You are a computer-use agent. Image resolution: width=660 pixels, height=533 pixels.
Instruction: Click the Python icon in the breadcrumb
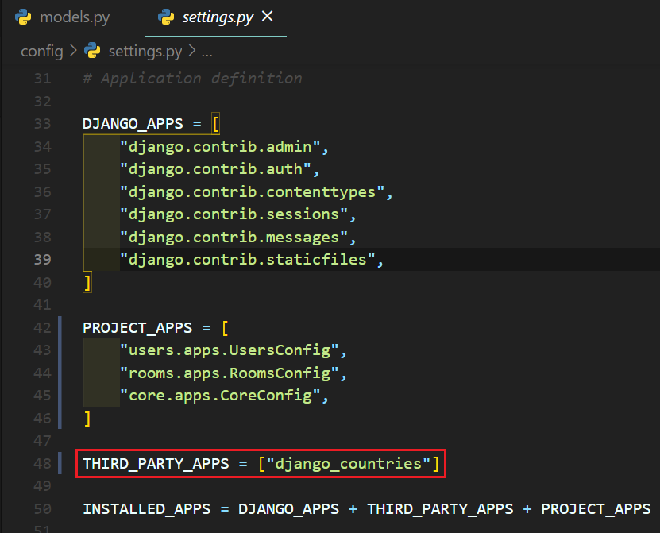click(x=92, y=51)
